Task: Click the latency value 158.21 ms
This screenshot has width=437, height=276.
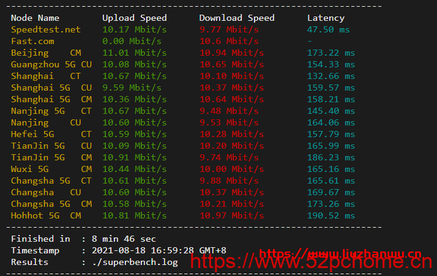Action: [331, 100]
